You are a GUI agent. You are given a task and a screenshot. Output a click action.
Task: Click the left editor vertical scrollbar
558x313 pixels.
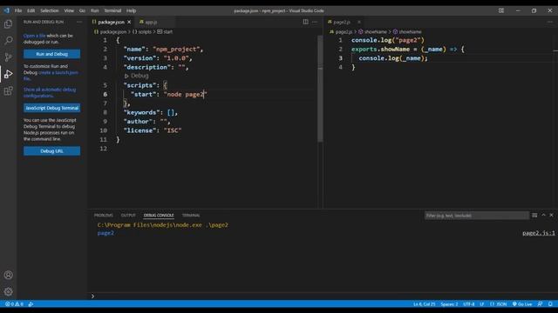point(320,89)
